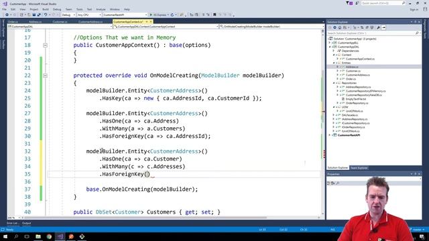Switch to Customer.cs editor tab

60,22
